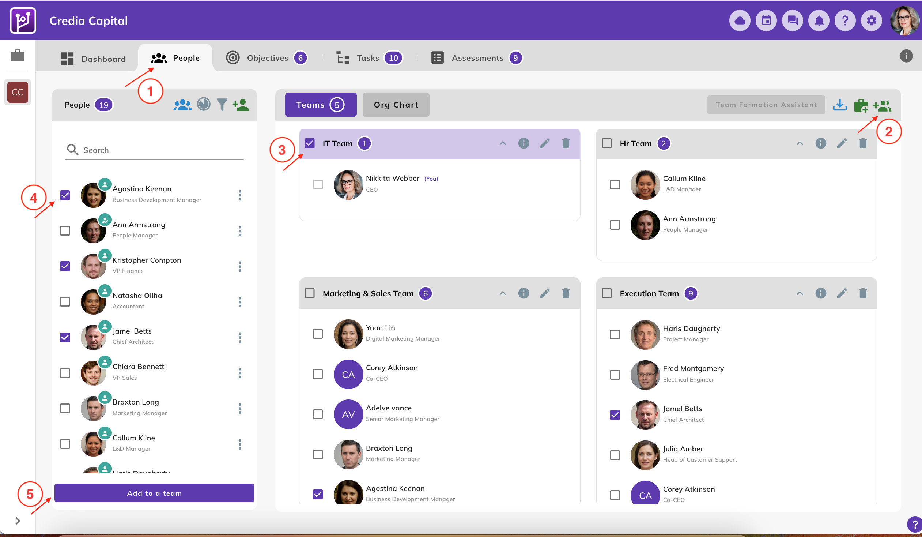The image size is (922, 537).
Task: Open the notifications bell in header
Action: [x=819, y=21]
